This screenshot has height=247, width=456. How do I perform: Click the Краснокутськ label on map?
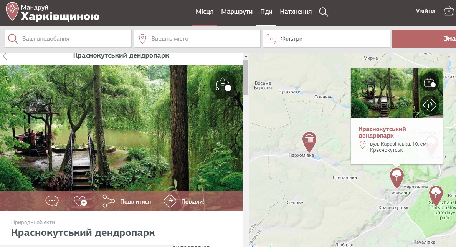coord(393,207)
